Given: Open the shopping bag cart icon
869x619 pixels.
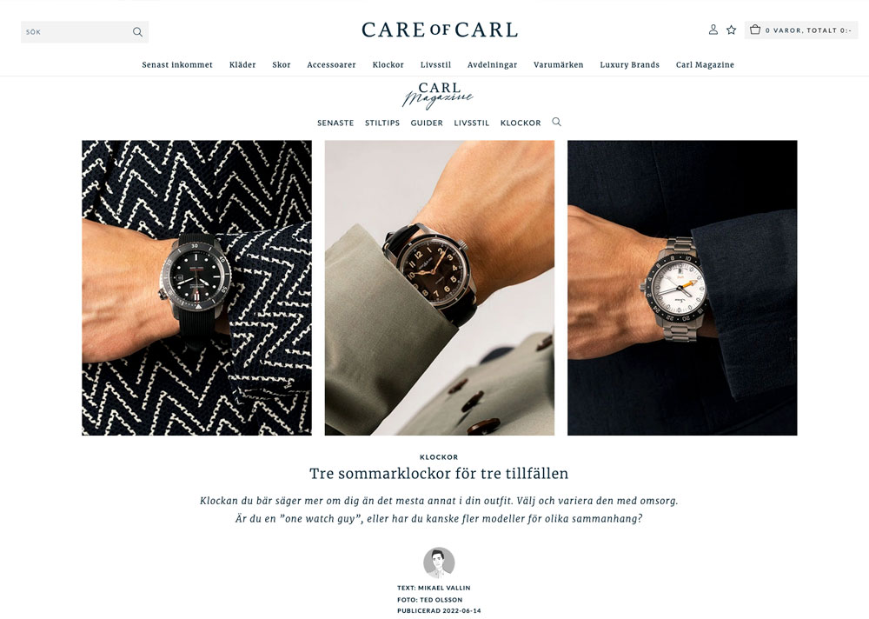Looking at the screenshot, I should click(x=755, y=30).
